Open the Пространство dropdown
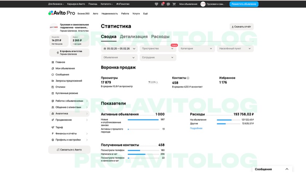This screenshot has width=306, height=175. click(158, 49)
